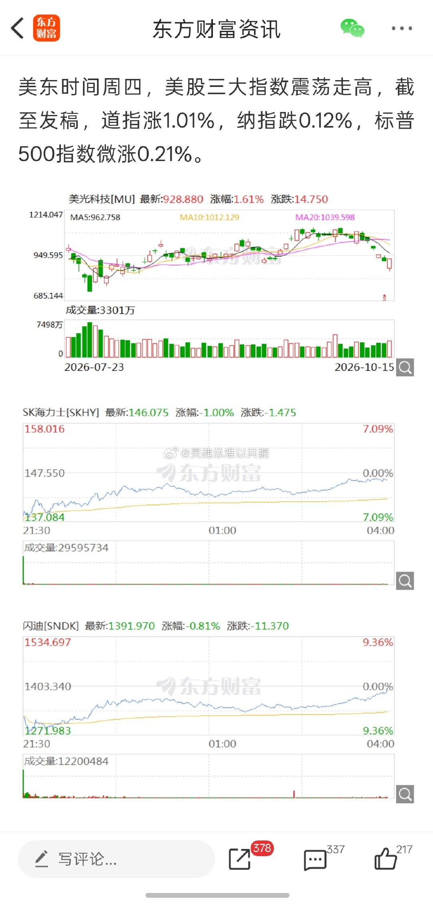This screenshot has width=433, height=905.
Task: Tap the 涨幅:-0.81% value for SNDK
Action: [x=191, y=626]
